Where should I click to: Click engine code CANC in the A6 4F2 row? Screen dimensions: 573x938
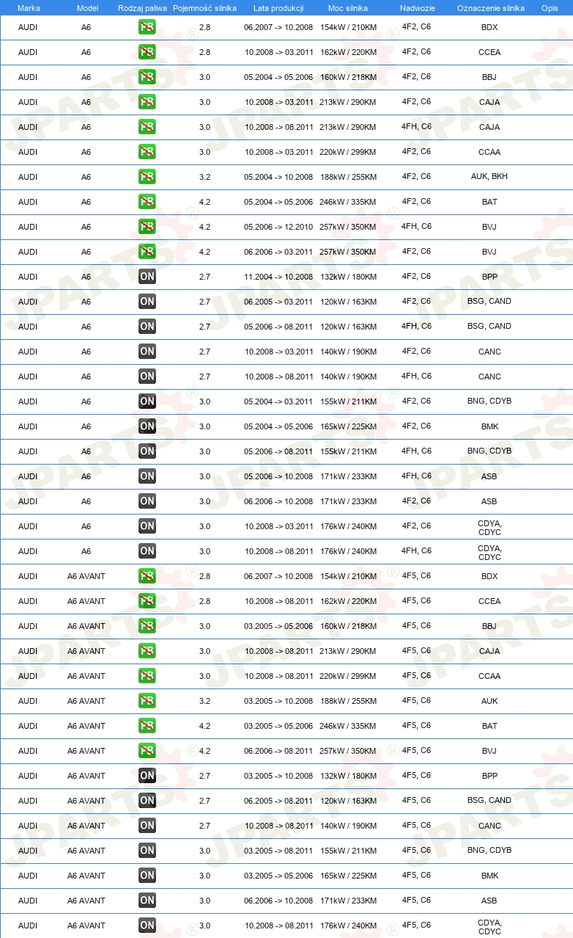[x=489, y=352]
